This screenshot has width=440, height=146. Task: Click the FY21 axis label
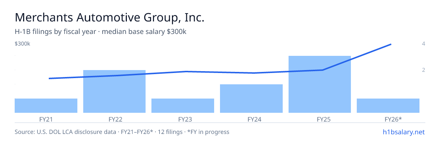(46, 119)
